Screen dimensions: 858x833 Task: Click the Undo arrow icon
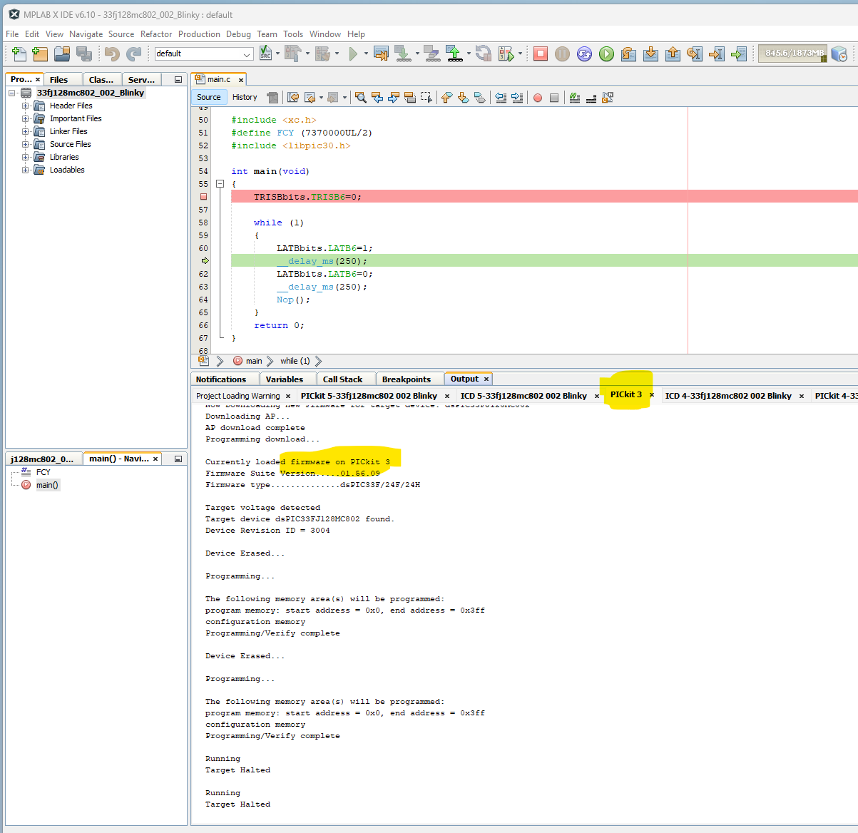(x=111, y=53)
